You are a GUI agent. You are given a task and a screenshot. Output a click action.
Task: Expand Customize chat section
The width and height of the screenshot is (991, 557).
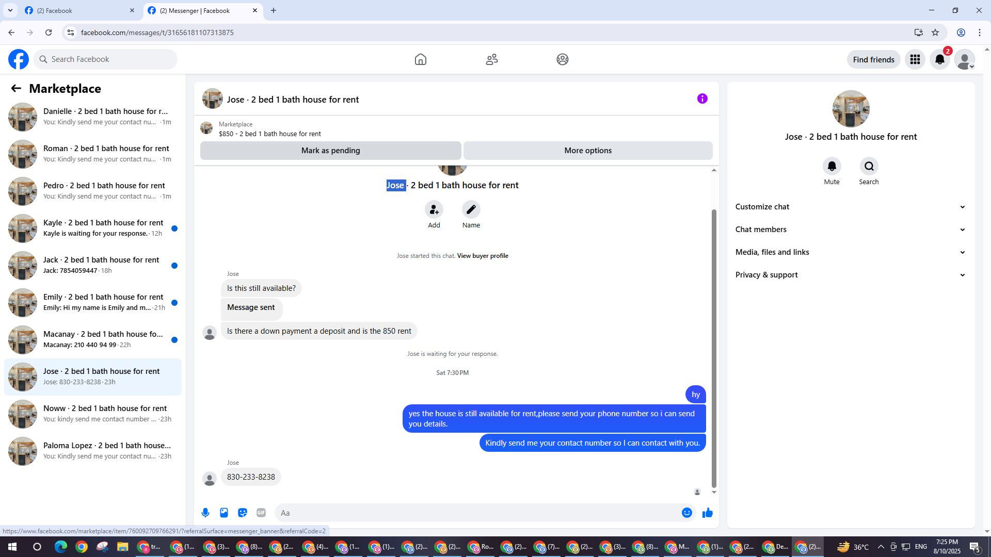pos(850,207)
